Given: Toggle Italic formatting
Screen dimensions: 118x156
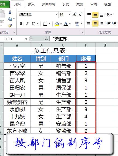Looking at the screenshot, I should 27,24.
